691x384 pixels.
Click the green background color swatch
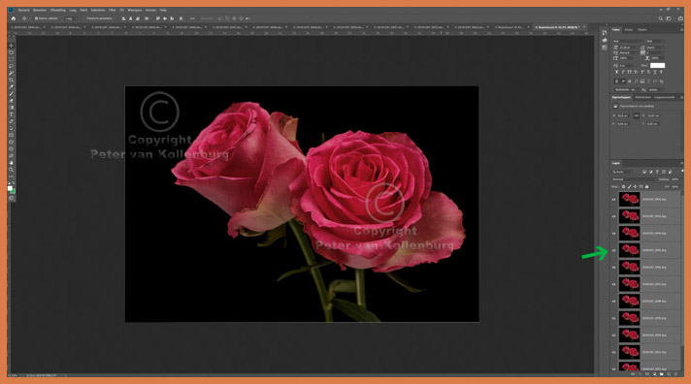click(14, 191)
